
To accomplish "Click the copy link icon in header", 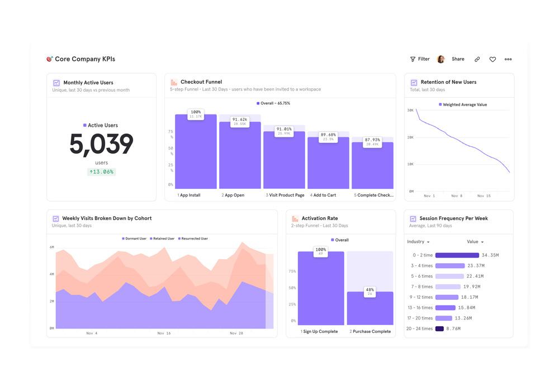I will [477, 59].
